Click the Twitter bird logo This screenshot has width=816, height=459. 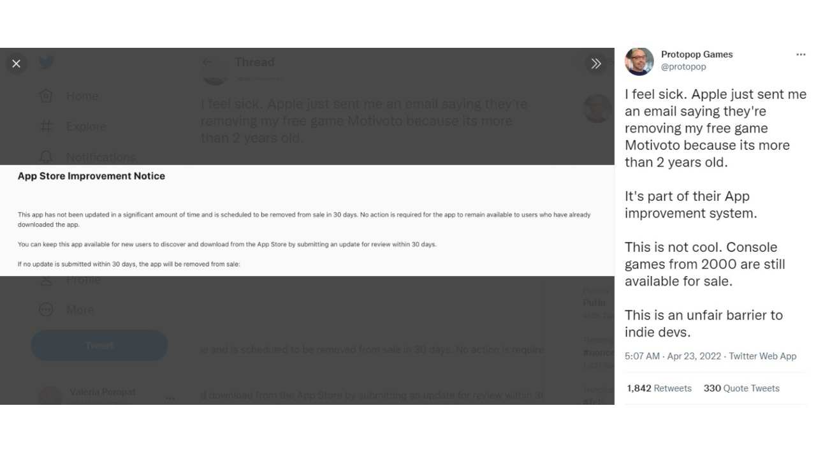click(x=46, y=62)
